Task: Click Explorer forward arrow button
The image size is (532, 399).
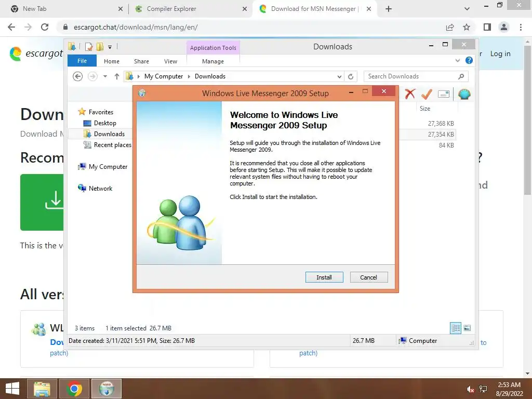Action: 92,76
